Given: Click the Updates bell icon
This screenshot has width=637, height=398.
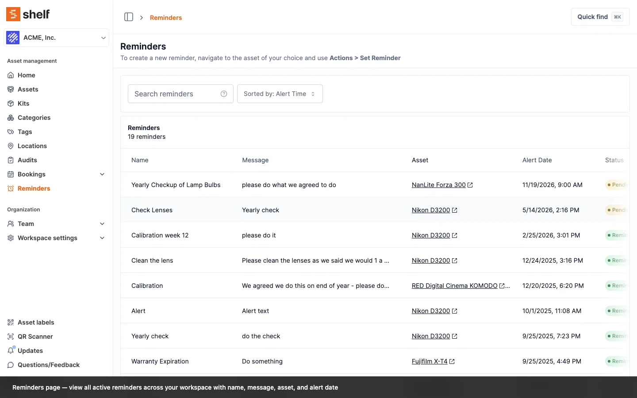Looking at the screenshot, I should coord(11,351).
